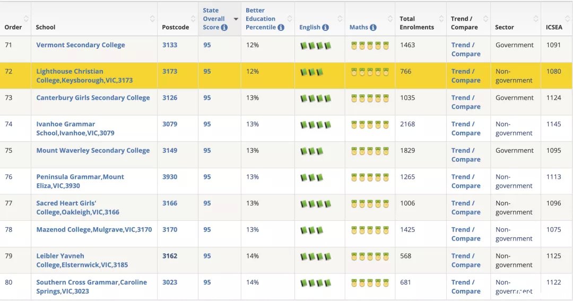Open Canterbury Girls Secondary College link

coord(93,98)
